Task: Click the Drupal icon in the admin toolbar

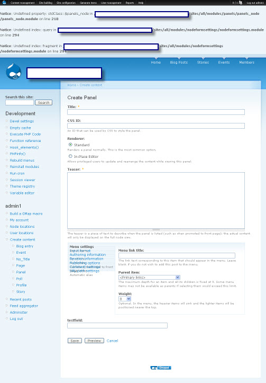Action: point(4,3)
